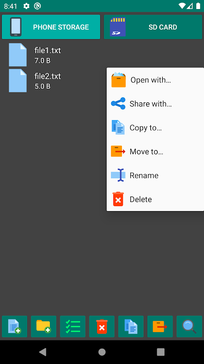Pick Delete in the popup menu
The width and height of the screenshot is (204, 364).
pyautogui.click(x=155, y=199)
